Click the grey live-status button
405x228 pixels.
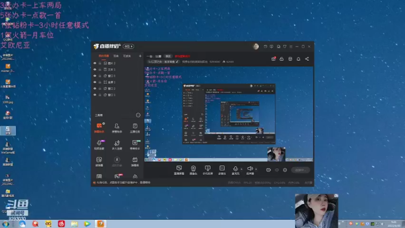coord(300,170)
